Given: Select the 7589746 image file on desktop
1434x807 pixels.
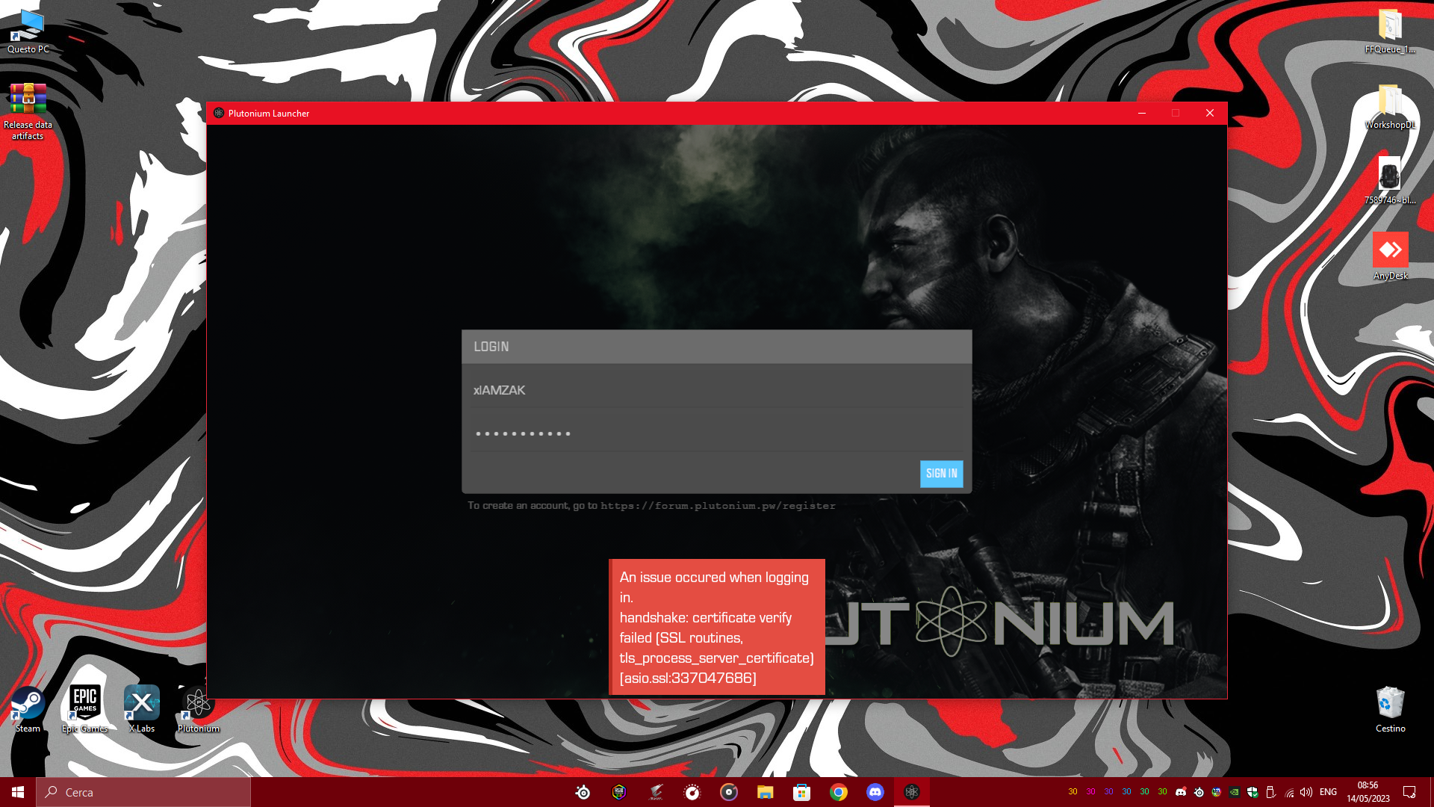Looking at the screenshot, I should pyautogui.click(x=1390, y=182).
